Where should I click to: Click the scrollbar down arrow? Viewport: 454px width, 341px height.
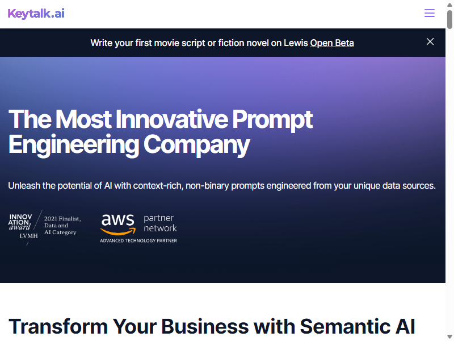tap(449, 336)
